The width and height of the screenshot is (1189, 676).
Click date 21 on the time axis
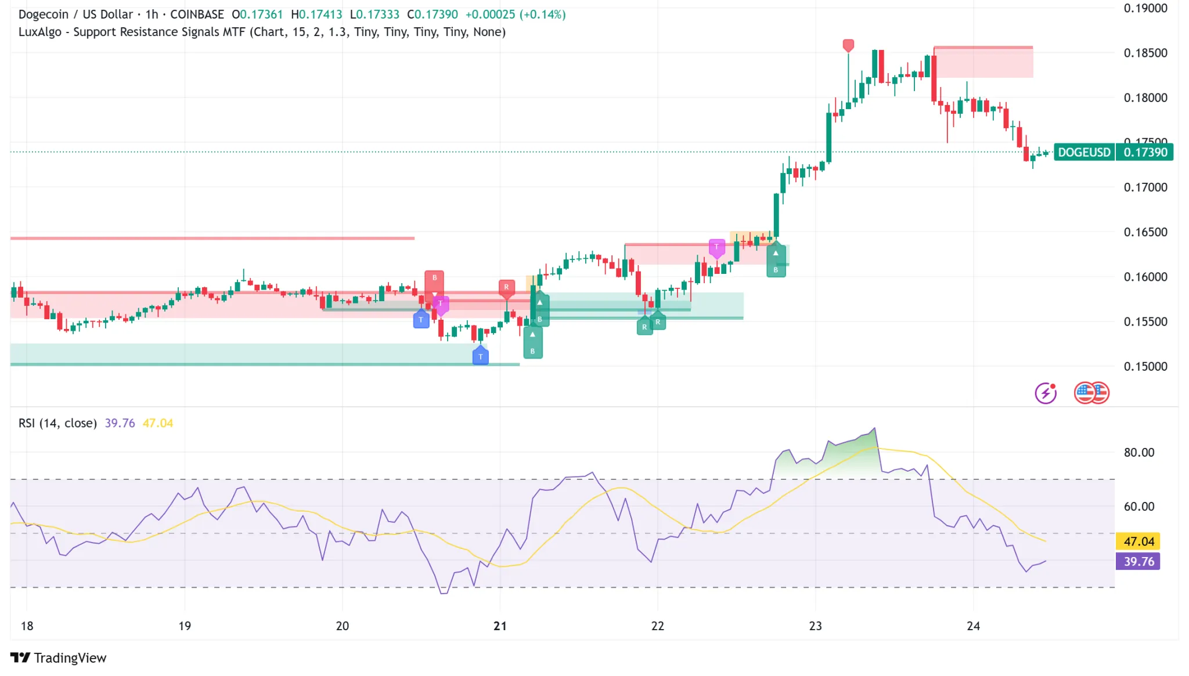500,626
